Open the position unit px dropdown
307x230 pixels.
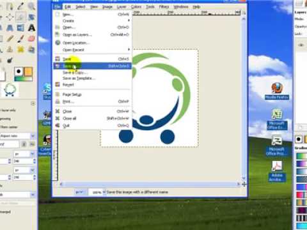tap(24, 153)
